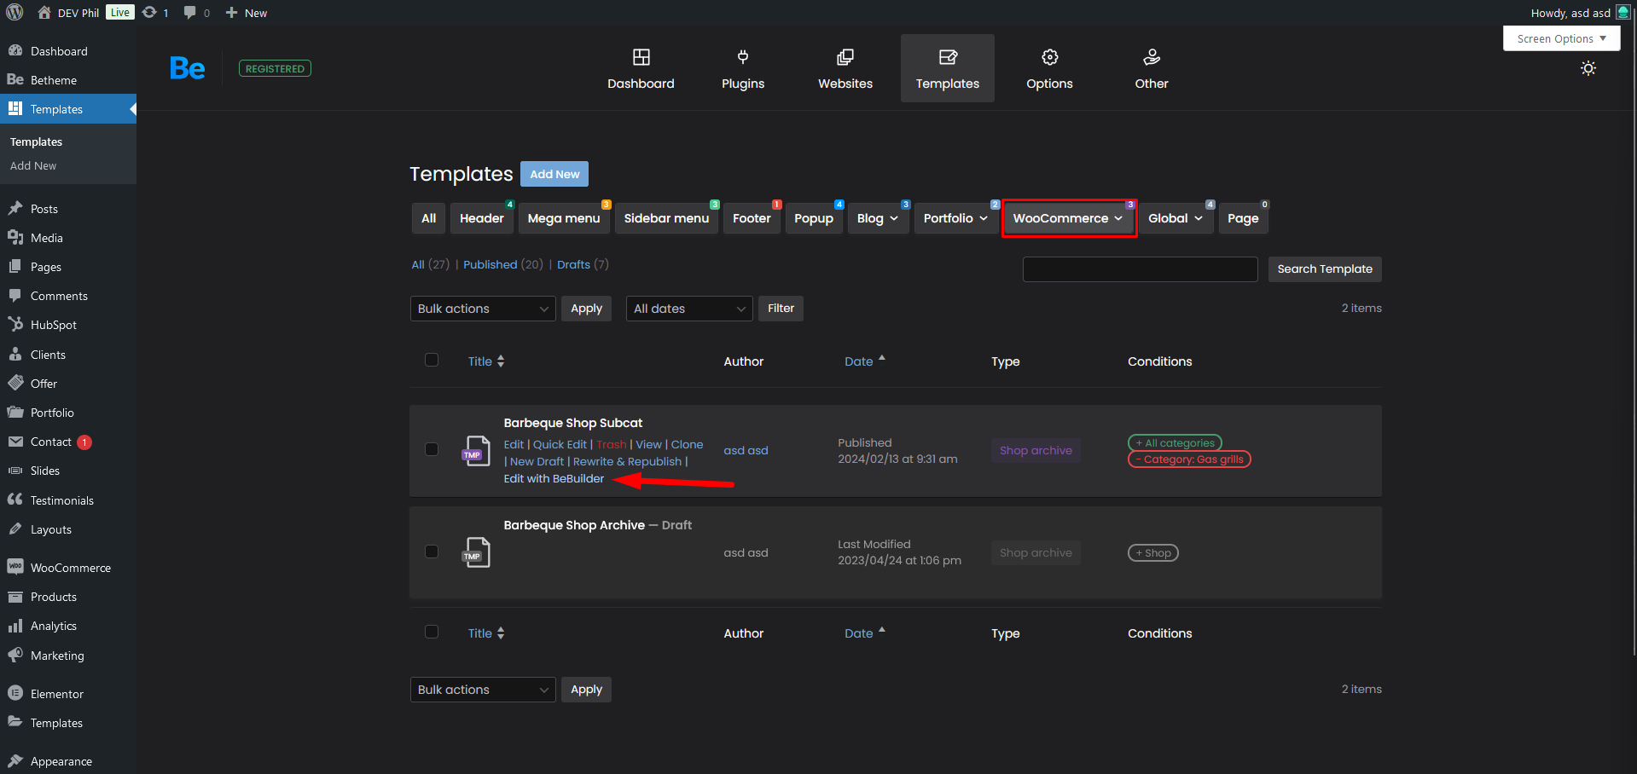Click the Shop archive type tag for Subcat
This screenshot has width=1637, height=774.
click(1036, 450)
